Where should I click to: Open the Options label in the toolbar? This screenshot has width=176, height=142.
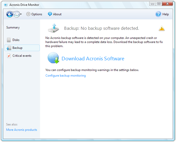[x=37, y=14]
